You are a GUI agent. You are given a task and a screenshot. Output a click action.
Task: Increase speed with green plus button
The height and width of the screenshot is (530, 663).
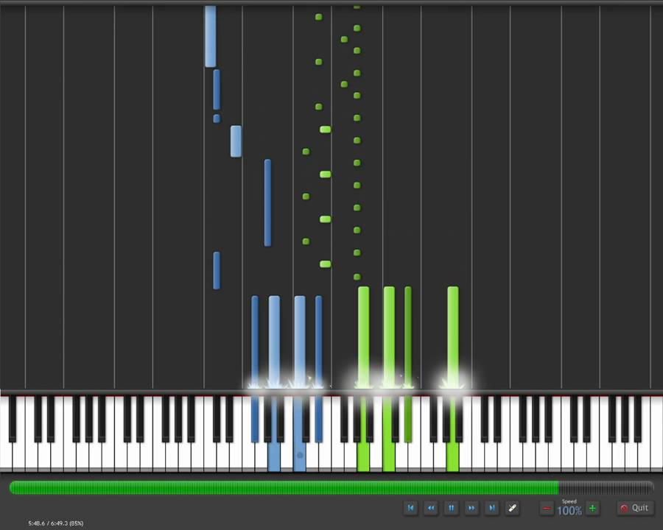(x=593, y=509)
